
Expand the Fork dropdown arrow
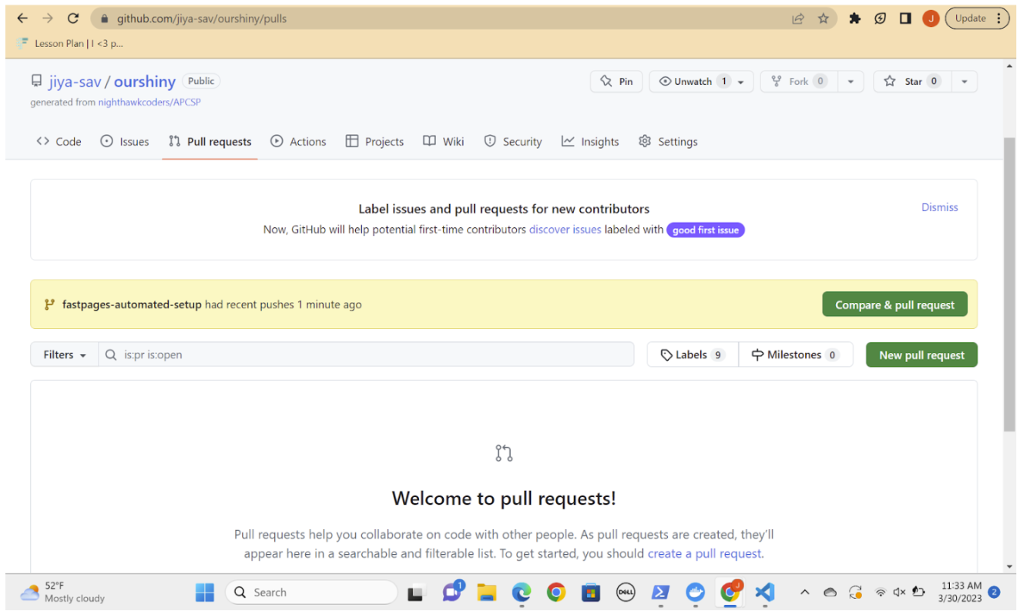[x=851, y=82]
